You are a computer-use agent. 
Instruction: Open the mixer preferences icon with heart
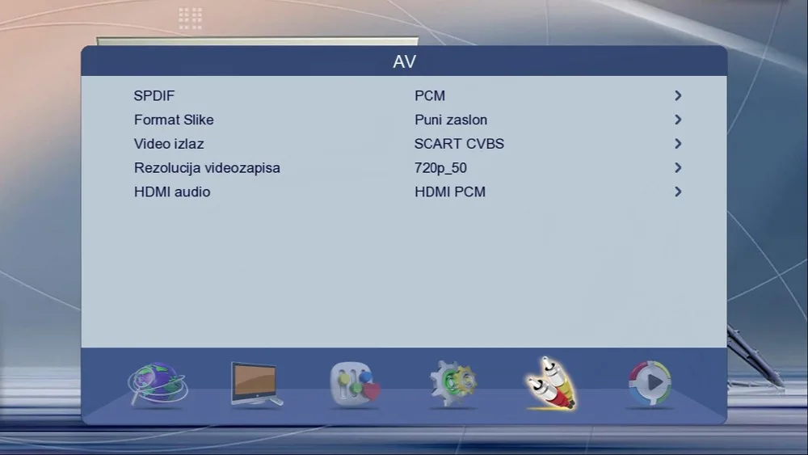tap(355, 384)
